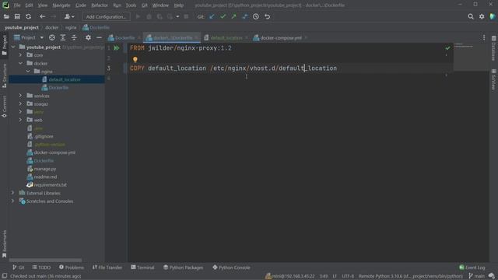Go back with the left arrow icon
The image size is (498, 280).
click(x=42, y=16)
